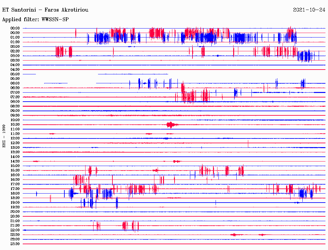Select the 13:30 time label
The image size is (328, 250).
[15, 152]
